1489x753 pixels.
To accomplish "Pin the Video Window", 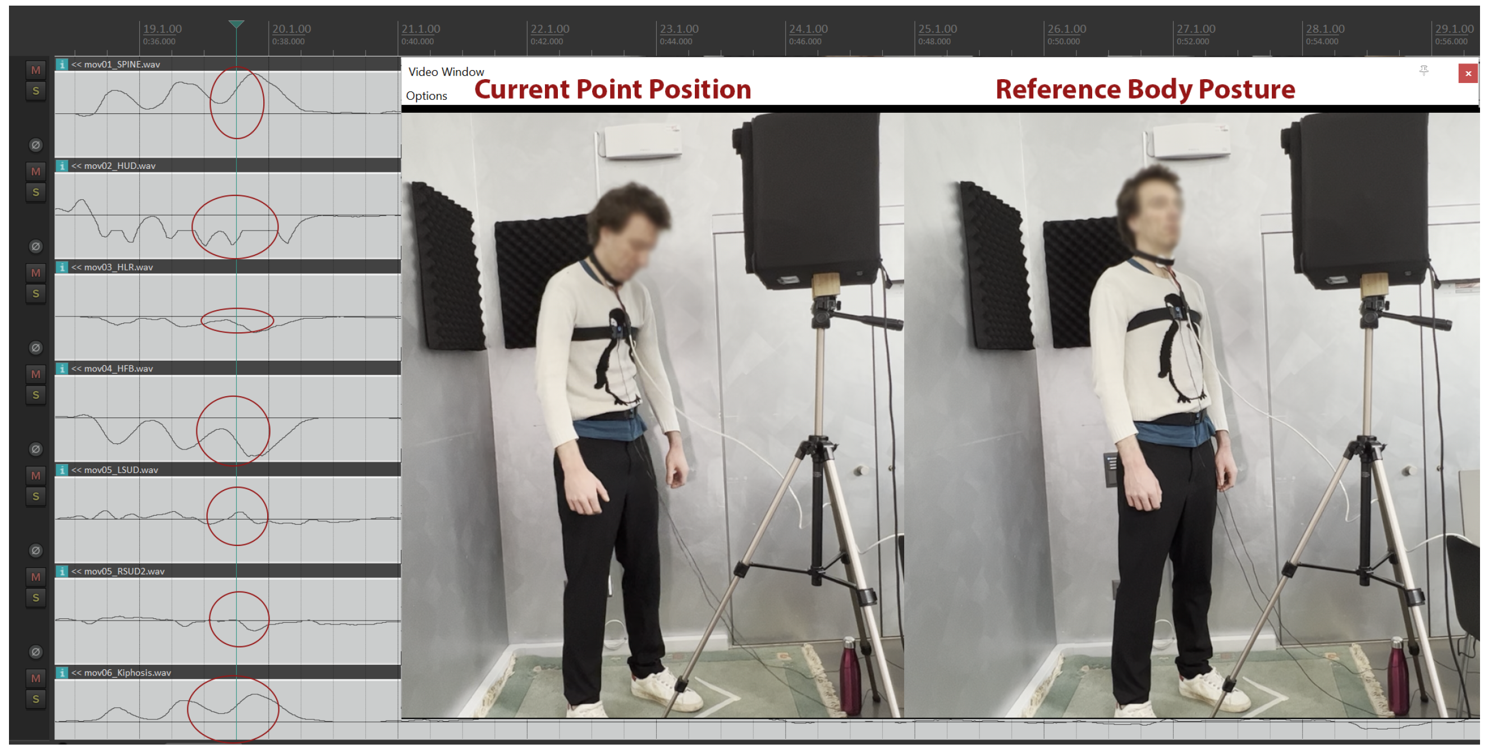I will point(1424,71).
